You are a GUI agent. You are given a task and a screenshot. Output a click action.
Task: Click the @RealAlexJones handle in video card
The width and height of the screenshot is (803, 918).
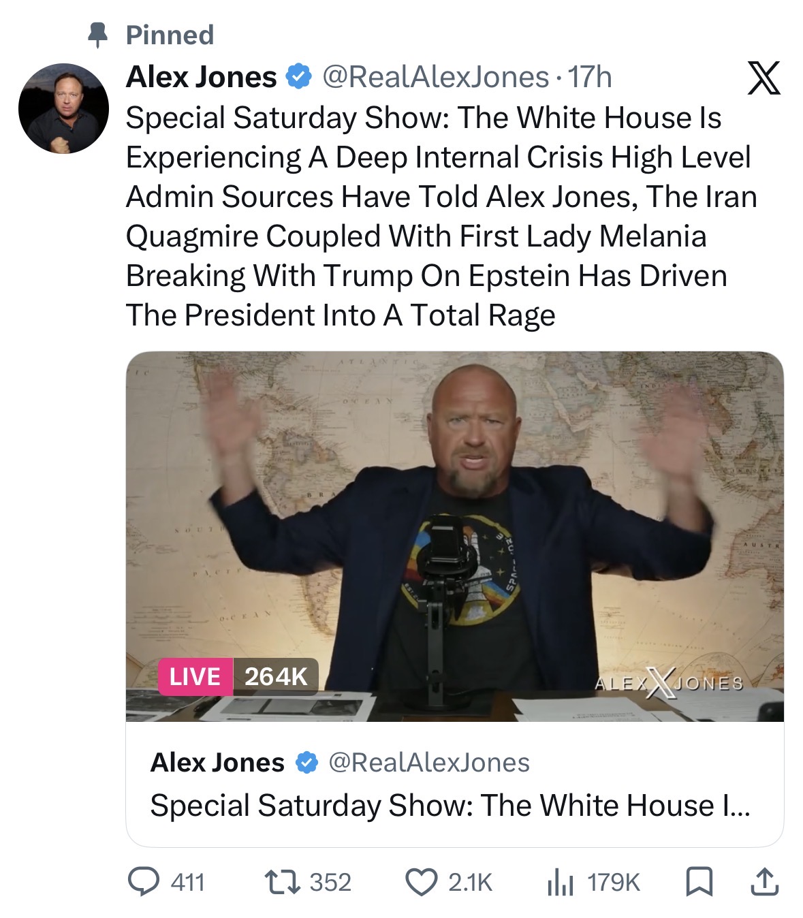(x=429, y=763)
